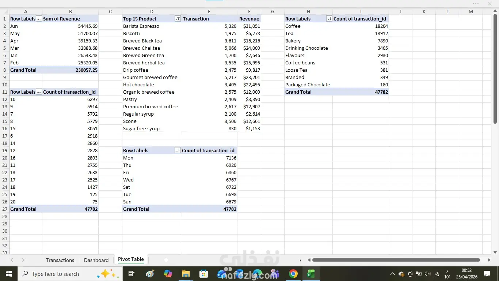Open the window's three-dot more options menu
This screenshot has height=281, width=499.
476,4
